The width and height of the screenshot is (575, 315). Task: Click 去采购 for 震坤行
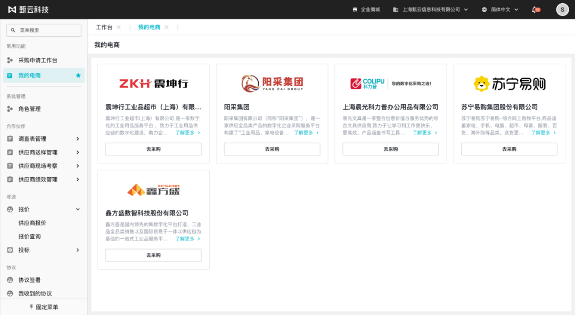point(153,149)
